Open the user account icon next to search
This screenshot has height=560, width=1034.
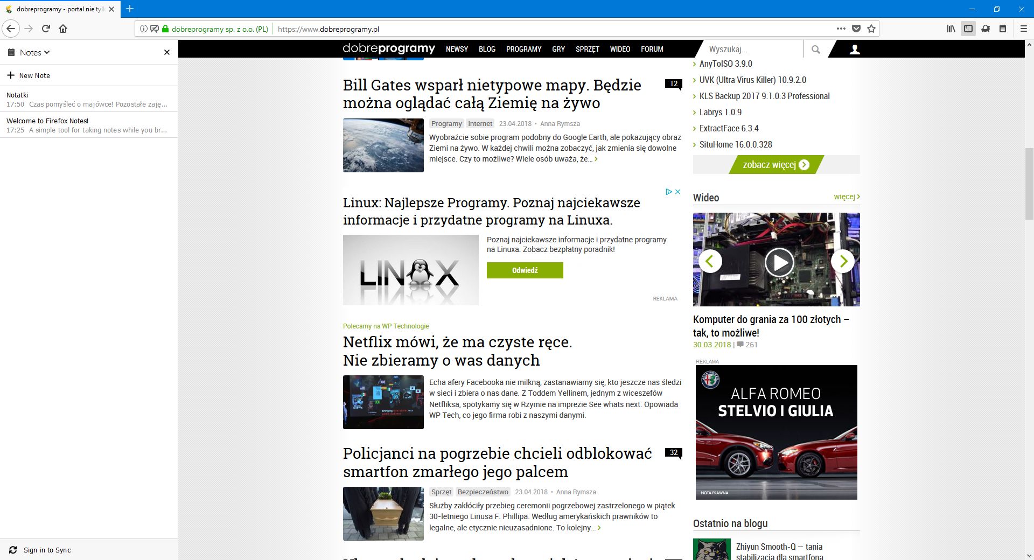tap(854, 49)
